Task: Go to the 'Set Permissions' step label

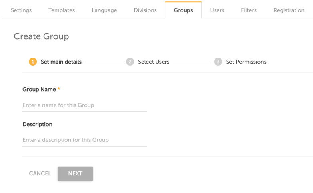Action: (246, 62)
